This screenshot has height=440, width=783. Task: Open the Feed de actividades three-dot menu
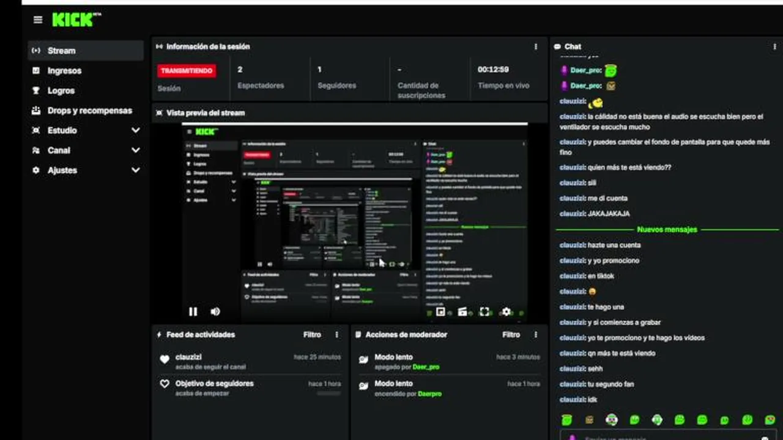[336, 335]
